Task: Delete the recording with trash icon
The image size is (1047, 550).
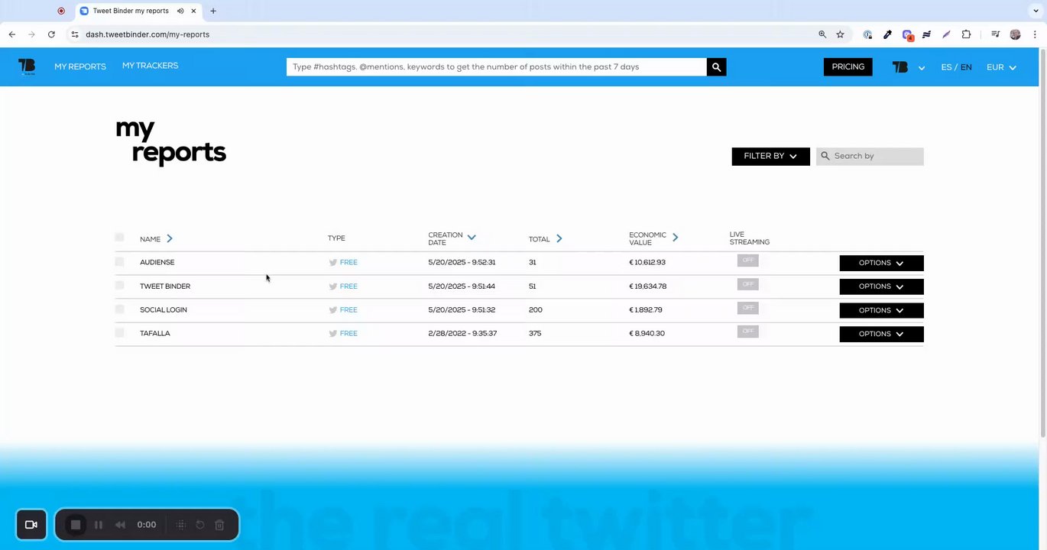Action: pyautogui.click(x=219, y=525)
